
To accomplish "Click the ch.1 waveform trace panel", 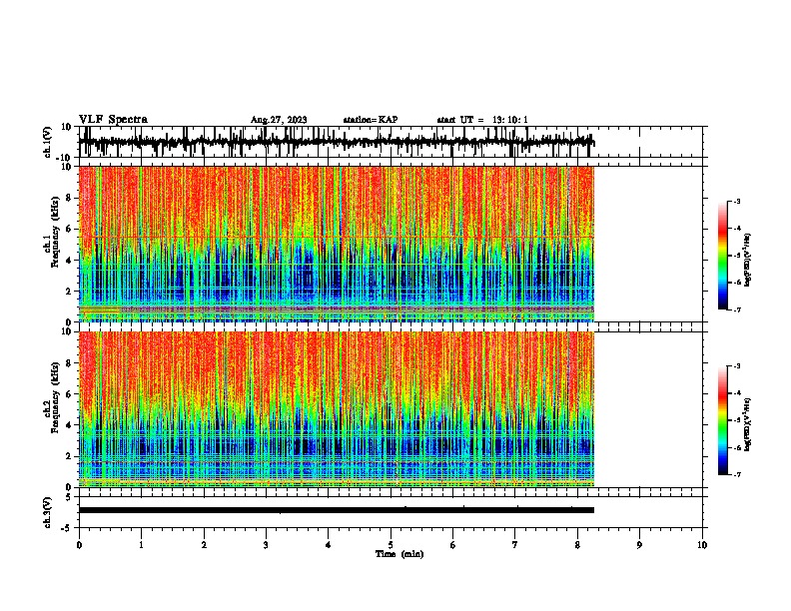I will pos(391,142).
